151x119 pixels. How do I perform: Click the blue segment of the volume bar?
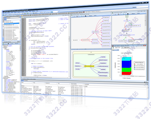pyautogui.click(x=126, y=64)
